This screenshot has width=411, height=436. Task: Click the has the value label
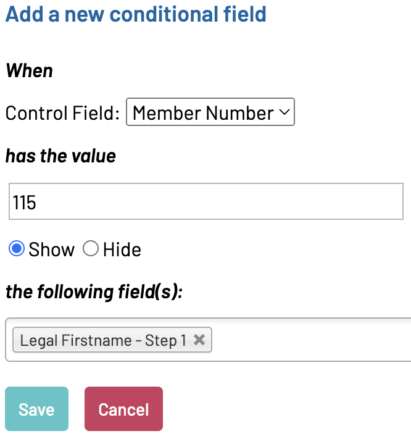tap(60, 156)
